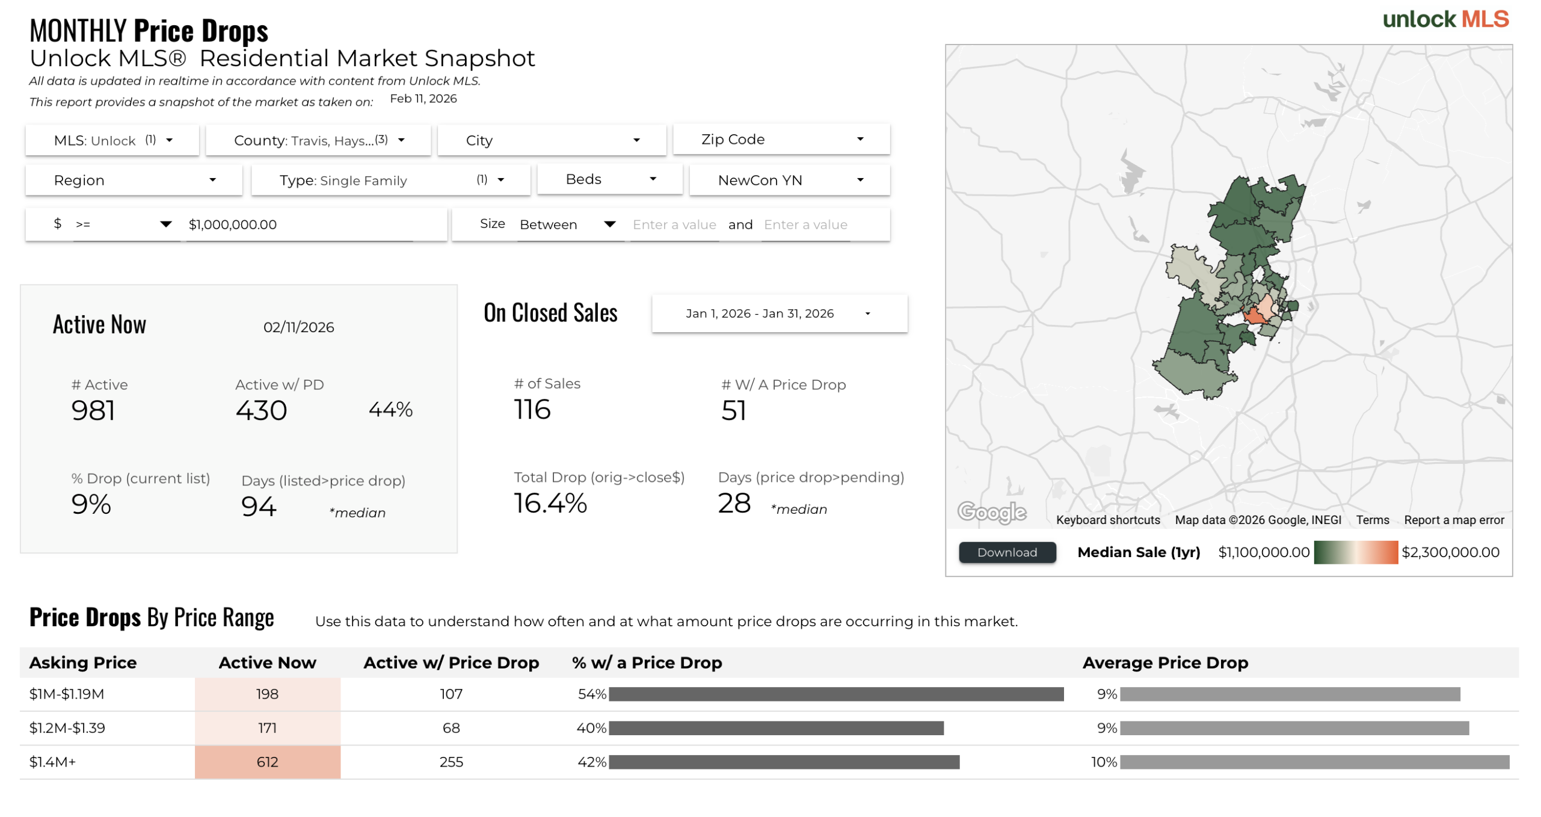This screenshot has width=1541, height=817.
Task: Click the 16.4% Total Drop value
Action: tap(550, 503)
